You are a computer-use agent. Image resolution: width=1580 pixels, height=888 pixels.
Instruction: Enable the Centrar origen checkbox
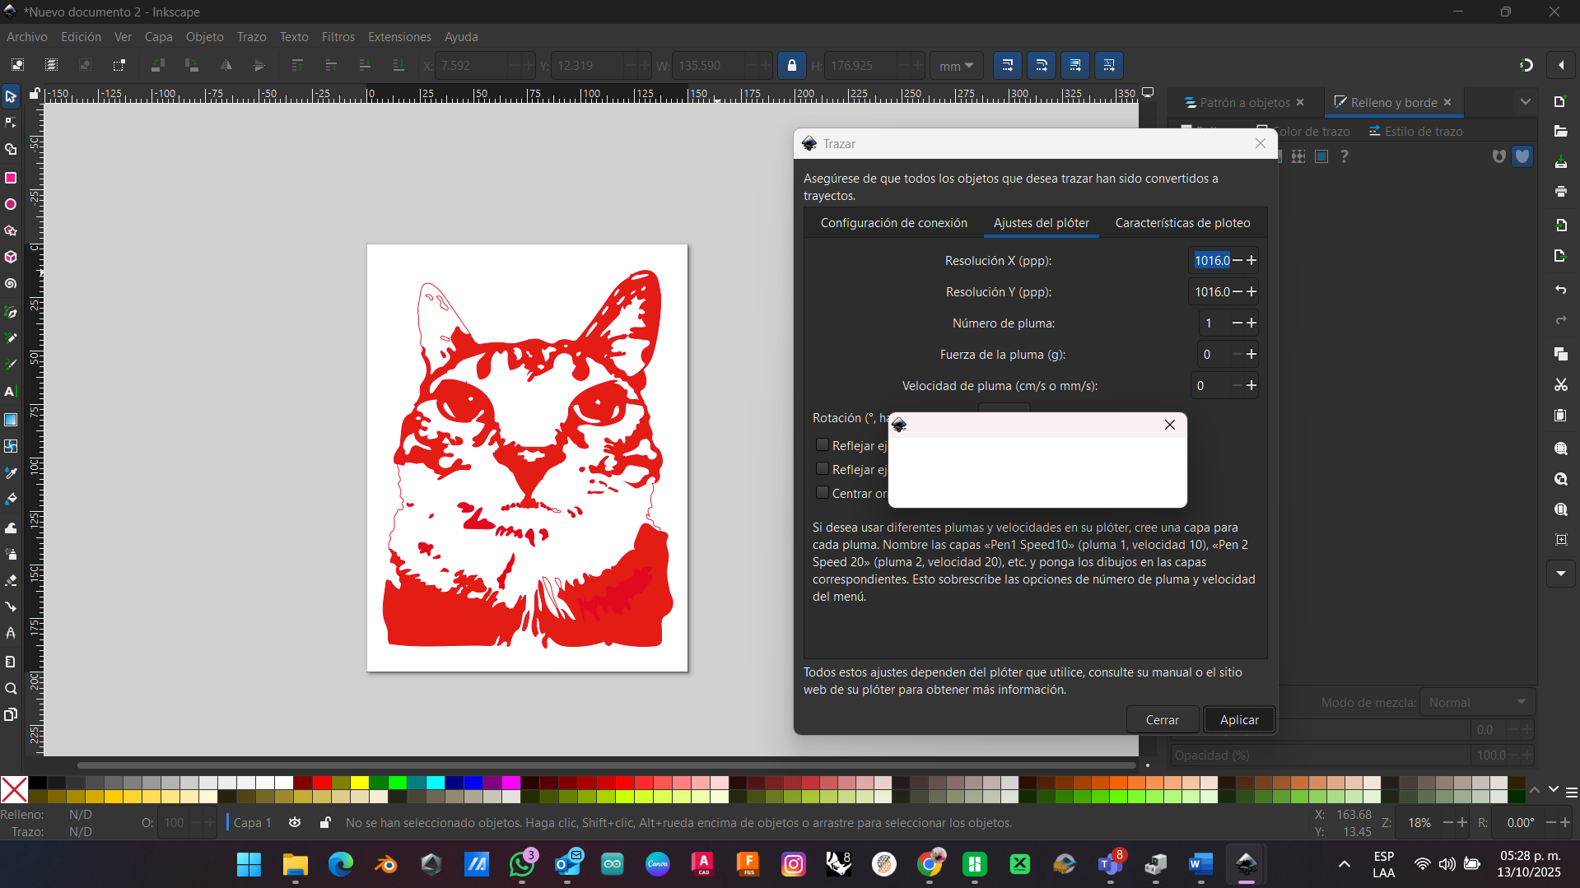pyautogui.click(x=822, y=493)
